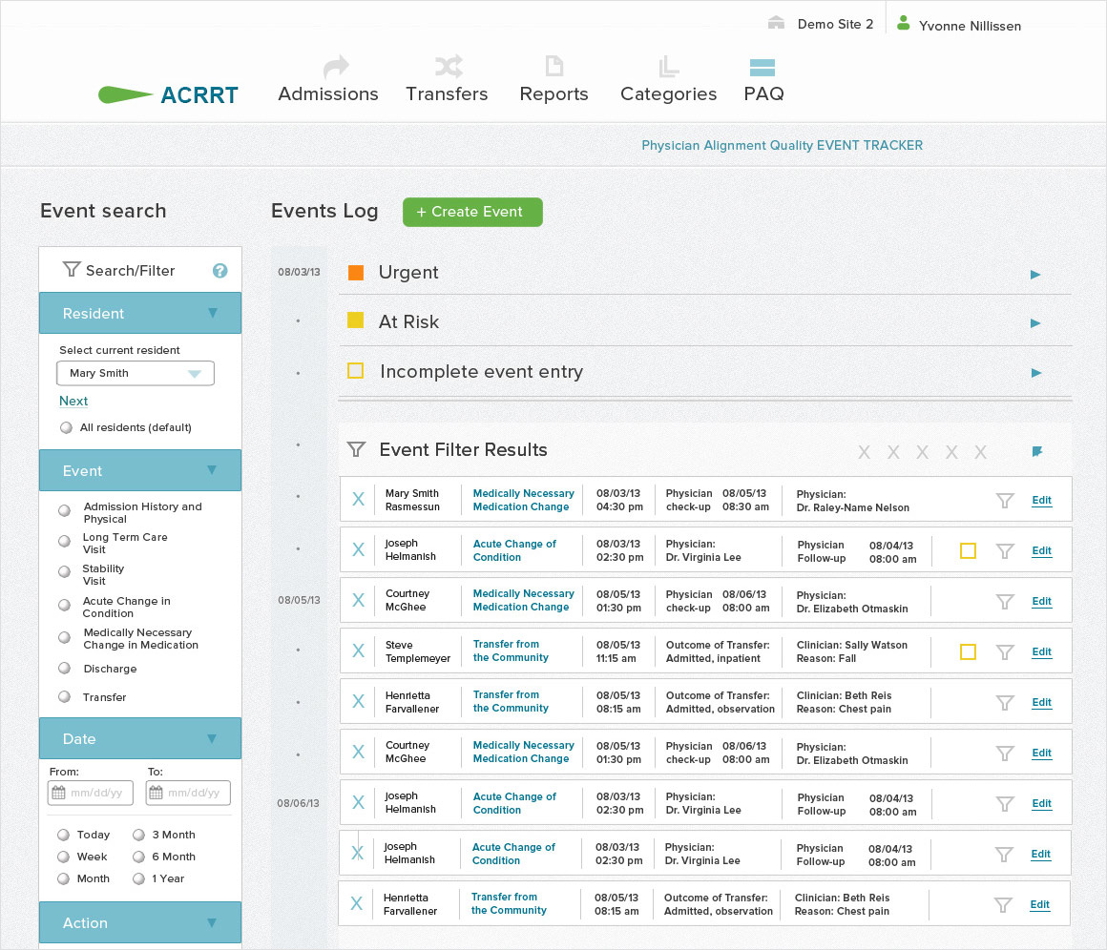The height and width of the screenshot is (950, 1107).
Task: Click the Search/Filter funnel icon
Action: pyautogui.click(x=71, y=270)
